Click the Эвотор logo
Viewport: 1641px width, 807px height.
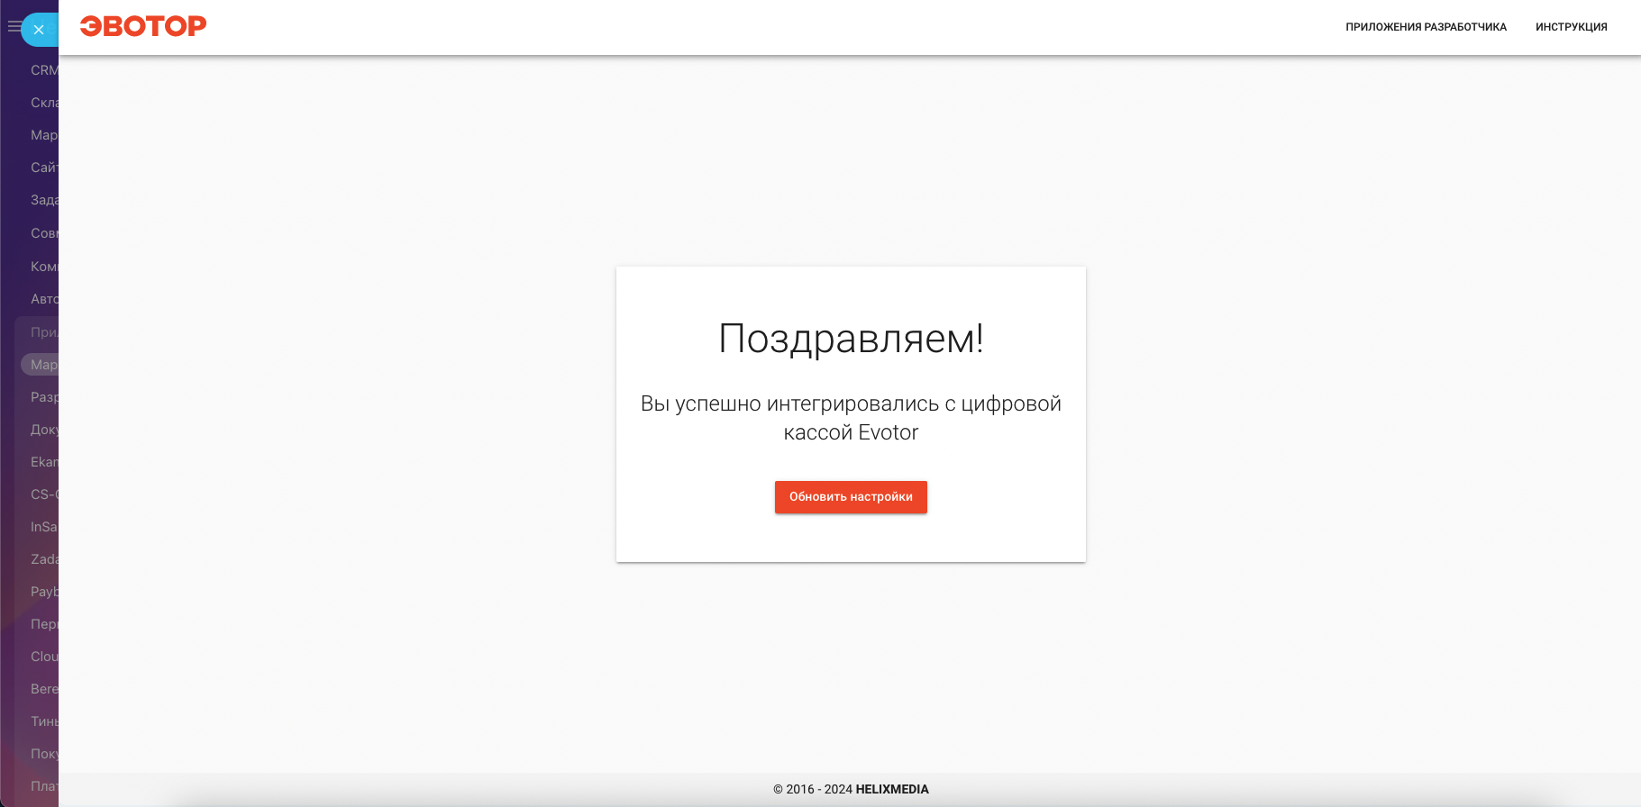(x=143, y=26)
